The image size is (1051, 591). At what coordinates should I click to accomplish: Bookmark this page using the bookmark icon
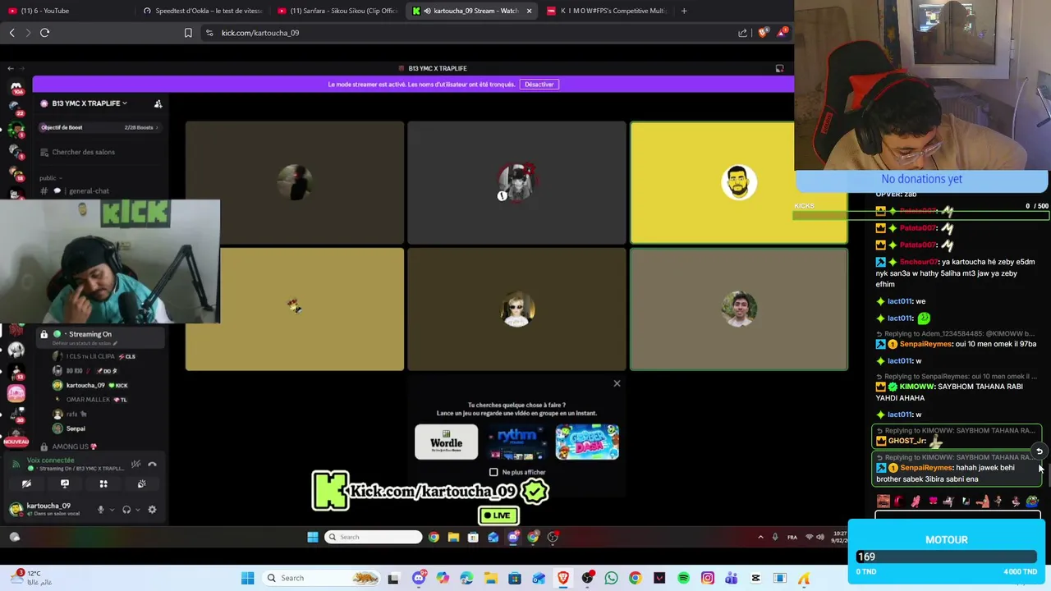click(188, 33)
